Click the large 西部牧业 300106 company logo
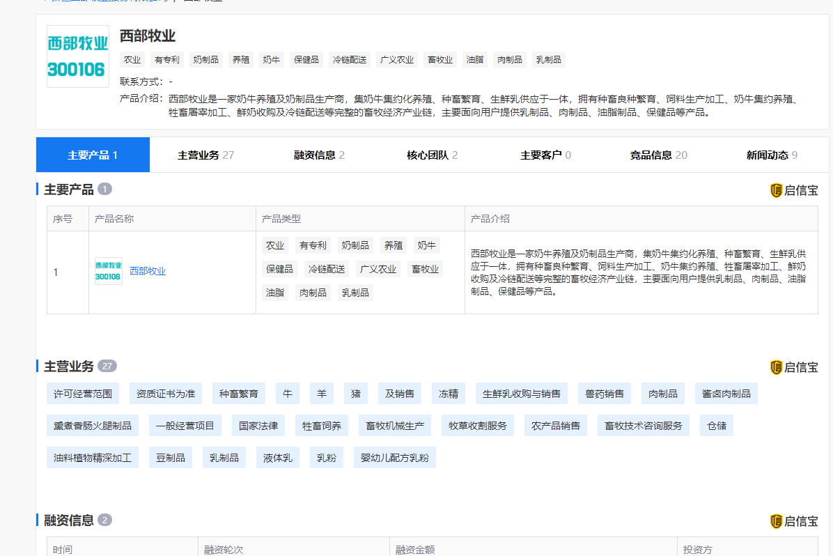The image size is (833, 556). point(78,56)
